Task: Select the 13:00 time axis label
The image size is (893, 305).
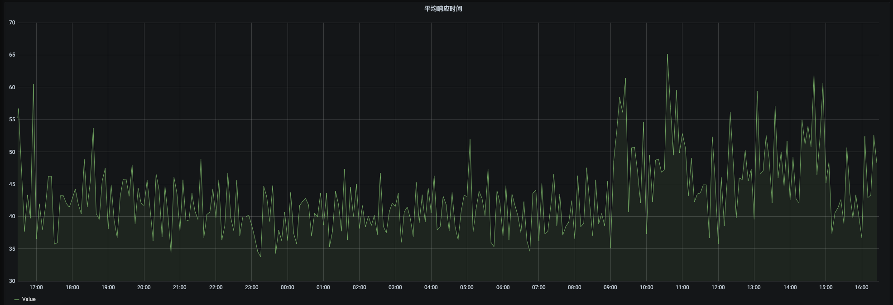Action: click(754, 287)
